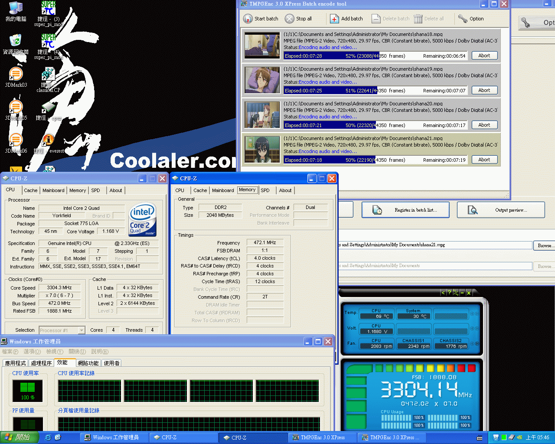Click the shana18.mpg encoding progress bar
Image resolution: width=555 pixels, height=444 pixels.
click(x=375, y=56)
